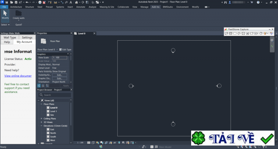Start FastStone screen recorder icon

point(256,34)
